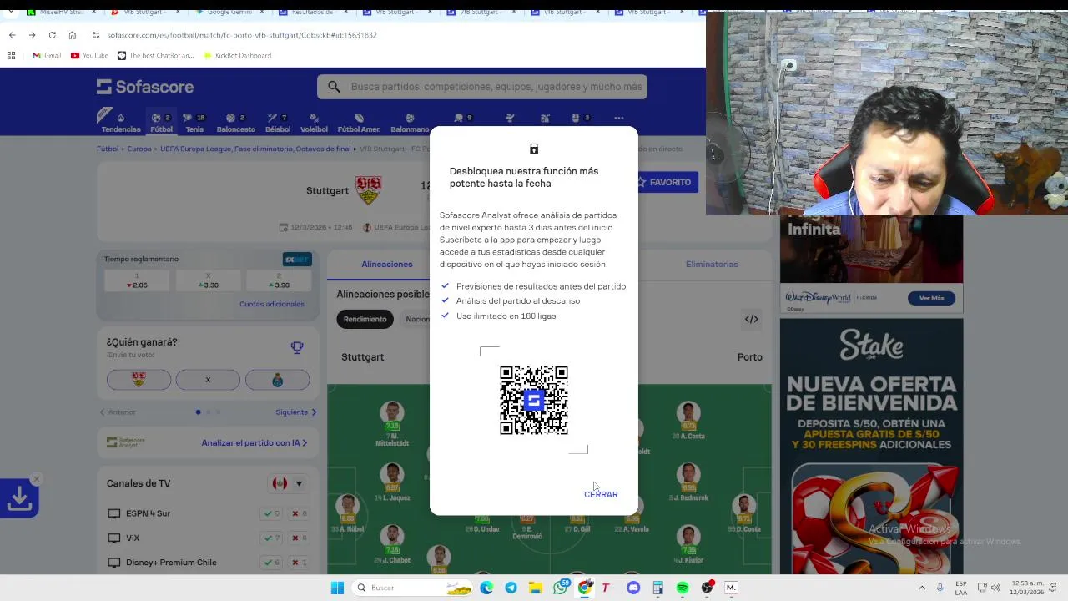Select the active poll pagination dot
1068x601 pixels.
pos(198,412)
